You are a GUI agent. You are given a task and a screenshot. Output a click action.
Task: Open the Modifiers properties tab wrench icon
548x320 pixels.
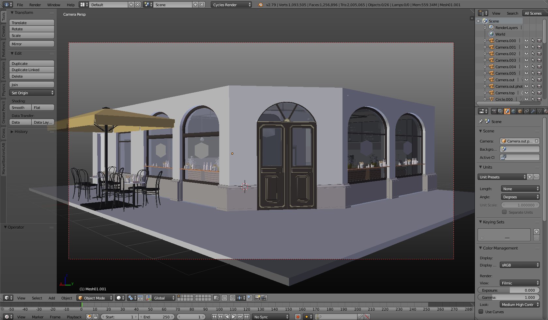[x=533, y=111]
